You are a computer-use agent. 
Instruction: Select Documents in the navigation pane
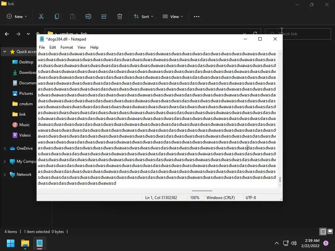pyautogui.click(x=24, y=83)
